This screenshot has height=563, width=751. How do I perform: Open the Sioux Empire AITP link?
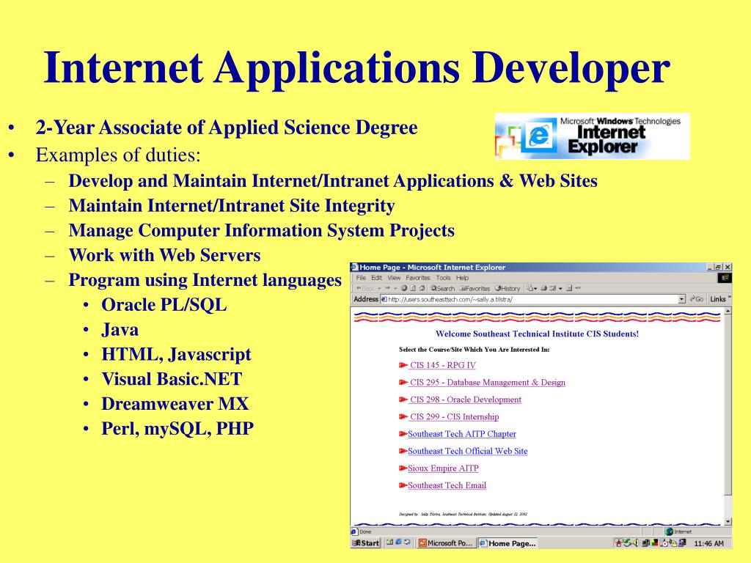click(444, 468)
